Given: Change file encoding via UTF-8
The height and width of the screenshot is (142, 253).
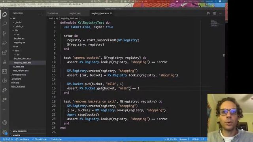Looking at the screenshot, I should (195, 139).
